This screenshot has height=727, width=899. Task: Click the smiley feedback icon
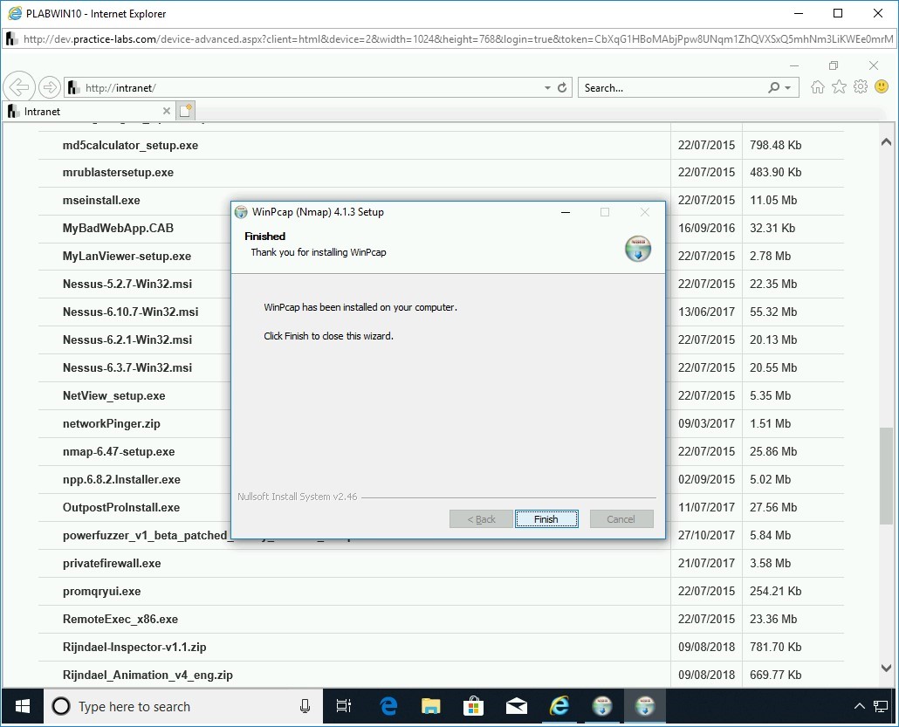pos(882,87)
